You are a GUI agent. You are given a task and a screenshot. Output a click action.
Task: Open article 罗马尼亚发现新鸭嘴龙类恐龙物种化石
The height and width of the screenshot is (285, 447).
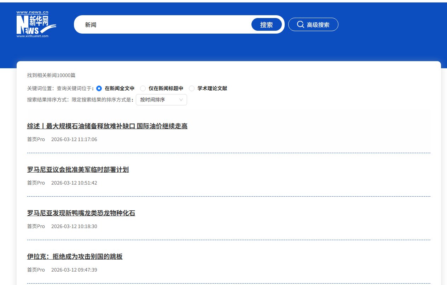tap(81, 213)
